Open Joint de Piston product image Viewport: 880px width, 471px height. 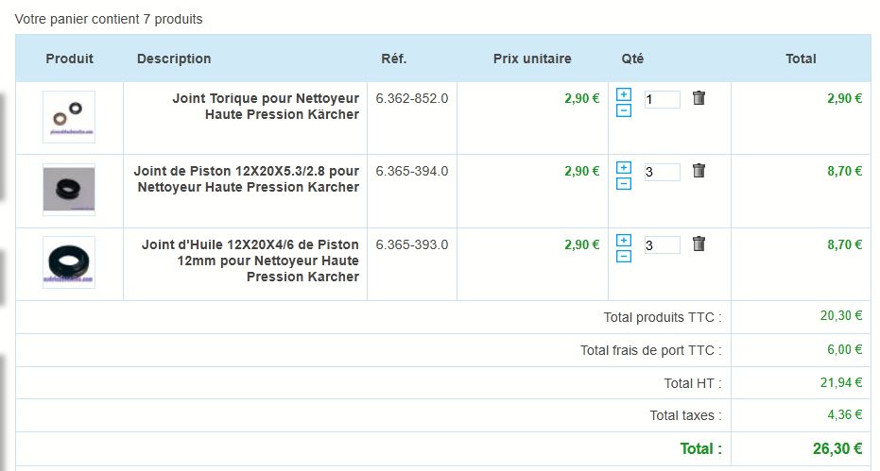click(x=69, y=190)
